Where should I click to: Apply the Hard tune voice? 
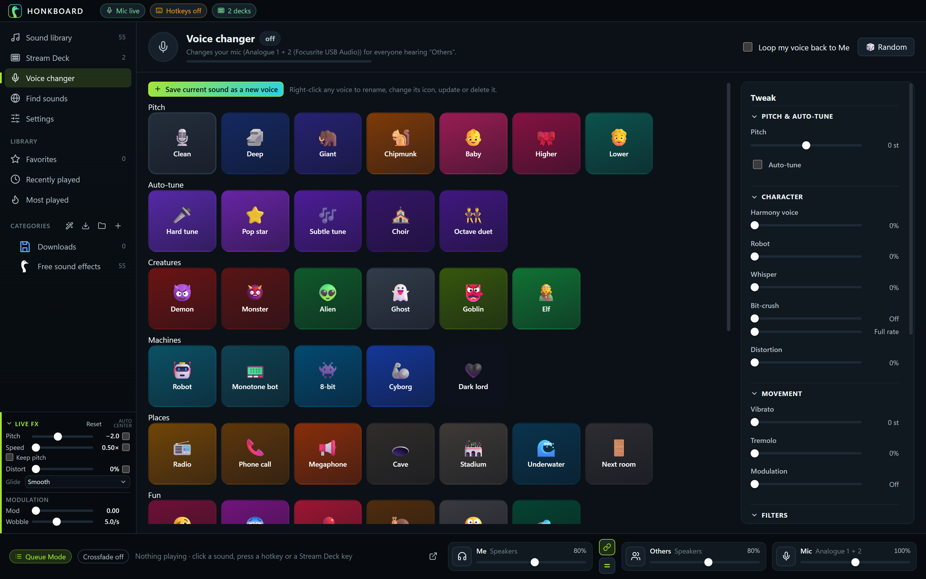tap(182, 221)
